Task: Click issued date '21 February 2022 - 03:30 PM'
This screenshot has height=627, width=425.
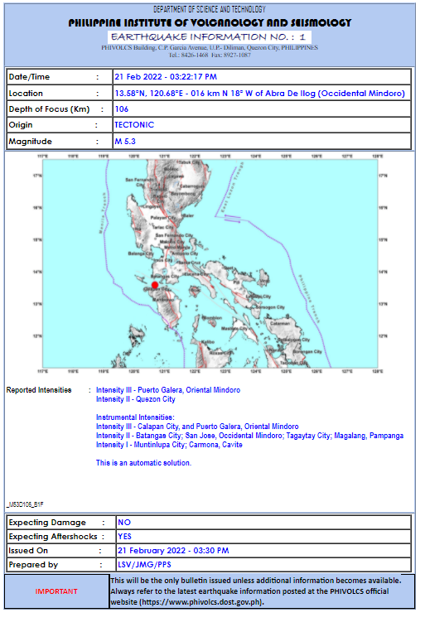Action: click(x=173, y=551)
